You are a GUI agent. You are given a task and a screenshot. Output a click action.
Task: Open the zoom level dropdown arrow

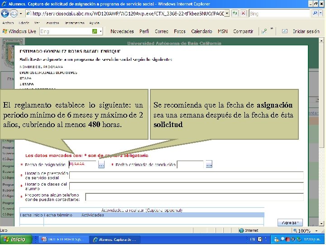[316, 230]
